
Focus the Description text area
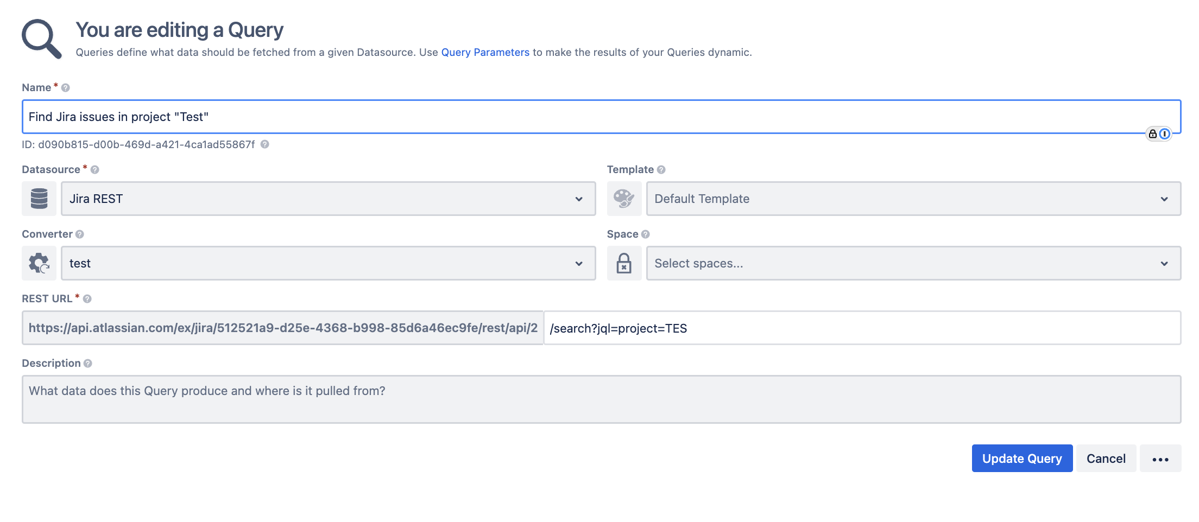pyautogui.click(x=601, y=399)
